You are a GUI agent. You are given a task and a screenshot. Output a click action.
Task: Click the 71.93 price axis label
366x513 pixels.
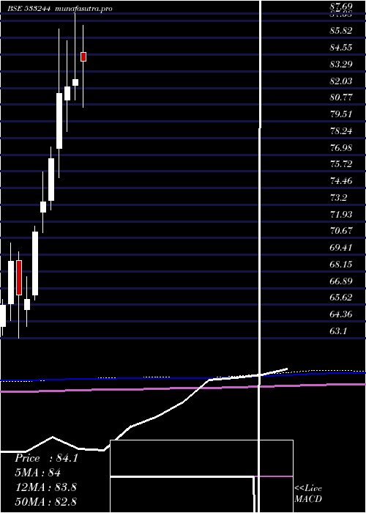point(341,214)
